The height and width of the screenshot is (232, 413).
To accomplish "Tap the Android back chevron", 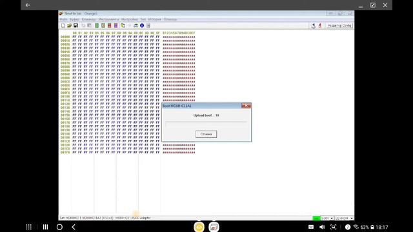I will 74,227.
